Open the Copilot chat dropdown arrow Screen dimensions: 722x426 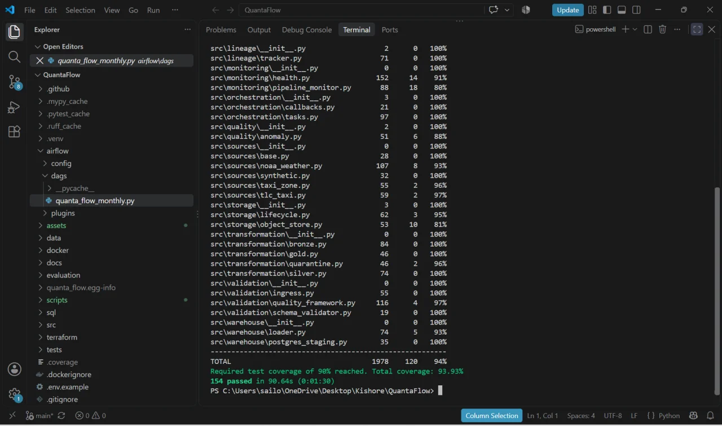[x=507, y=10]
